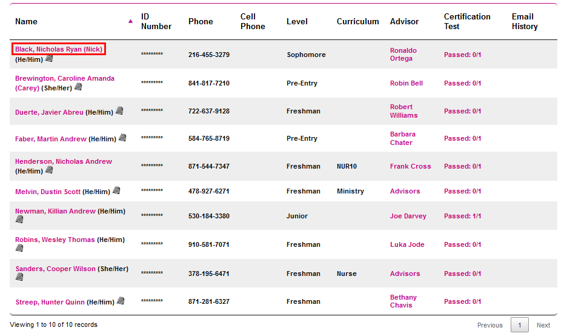Open the notes icon under Killian Andrew Newman
Viewport: 567px width, 336px height.
point(19,220)
